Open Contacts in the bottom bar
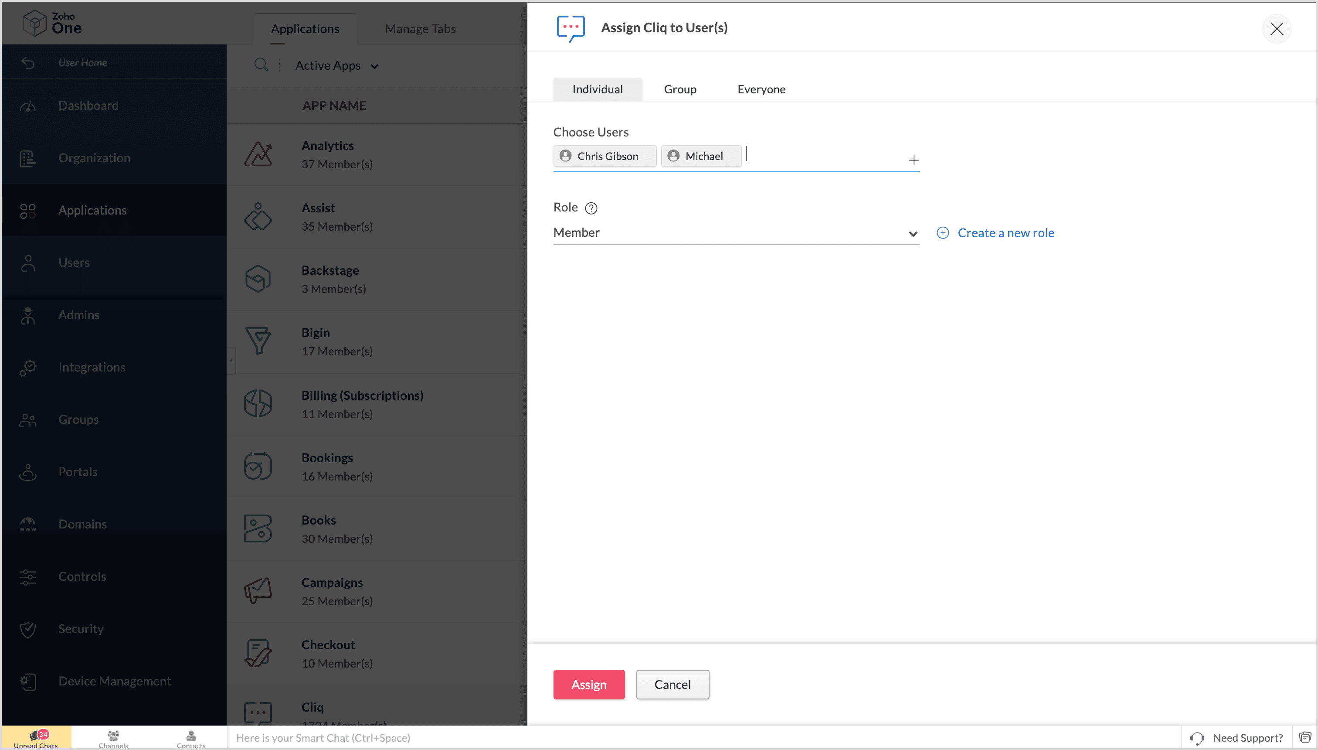The image size is (1318, 750). point(191,739)
